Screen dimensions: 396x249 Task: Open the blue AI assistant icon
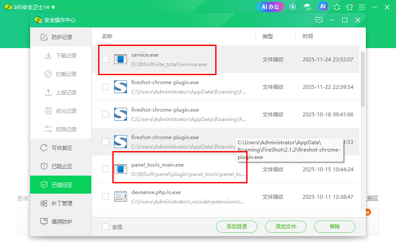coord(323,6)
